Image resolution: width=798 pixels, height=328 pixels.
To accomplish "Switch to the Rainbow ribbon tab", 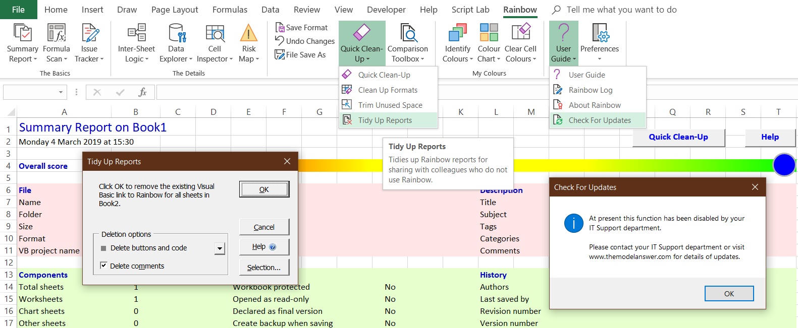I will pos(520,10).
